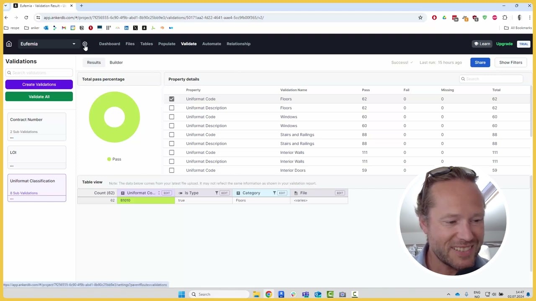This screenshot has height=301, width=536.
Task: Open the X (Twitter) bookmark icon
Action: (x=135, y=28)
